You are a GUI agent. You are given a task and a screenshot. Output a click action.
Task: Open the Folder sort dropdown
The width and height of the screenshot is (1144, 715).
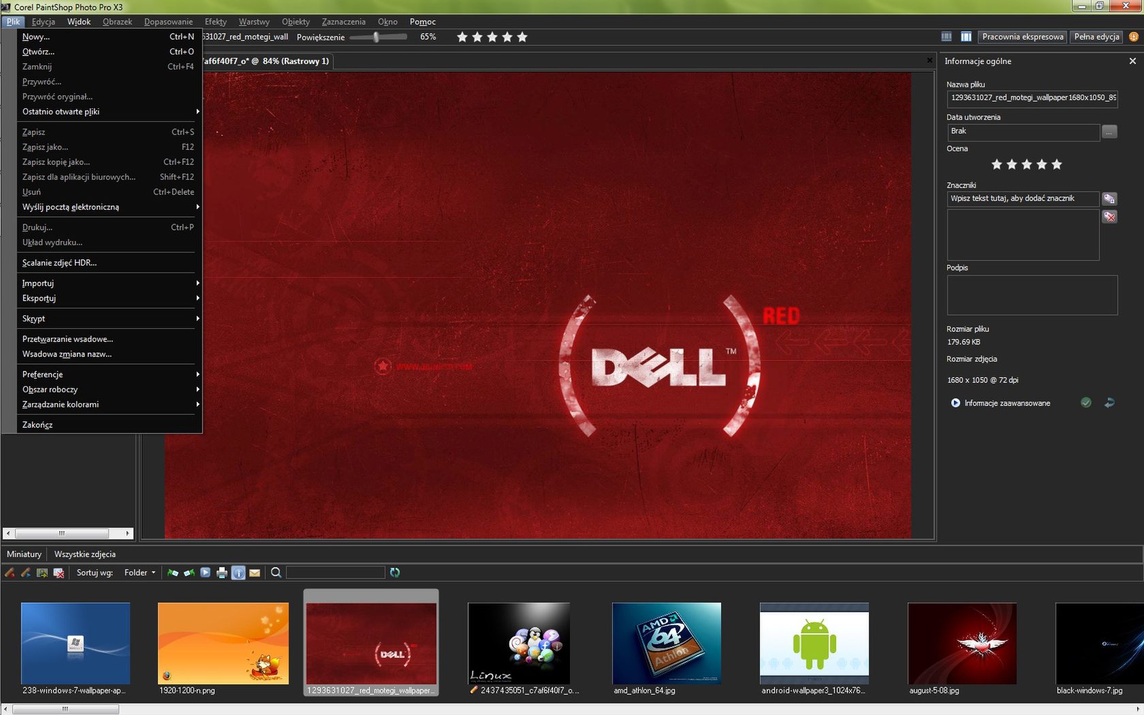pos(140,573)
